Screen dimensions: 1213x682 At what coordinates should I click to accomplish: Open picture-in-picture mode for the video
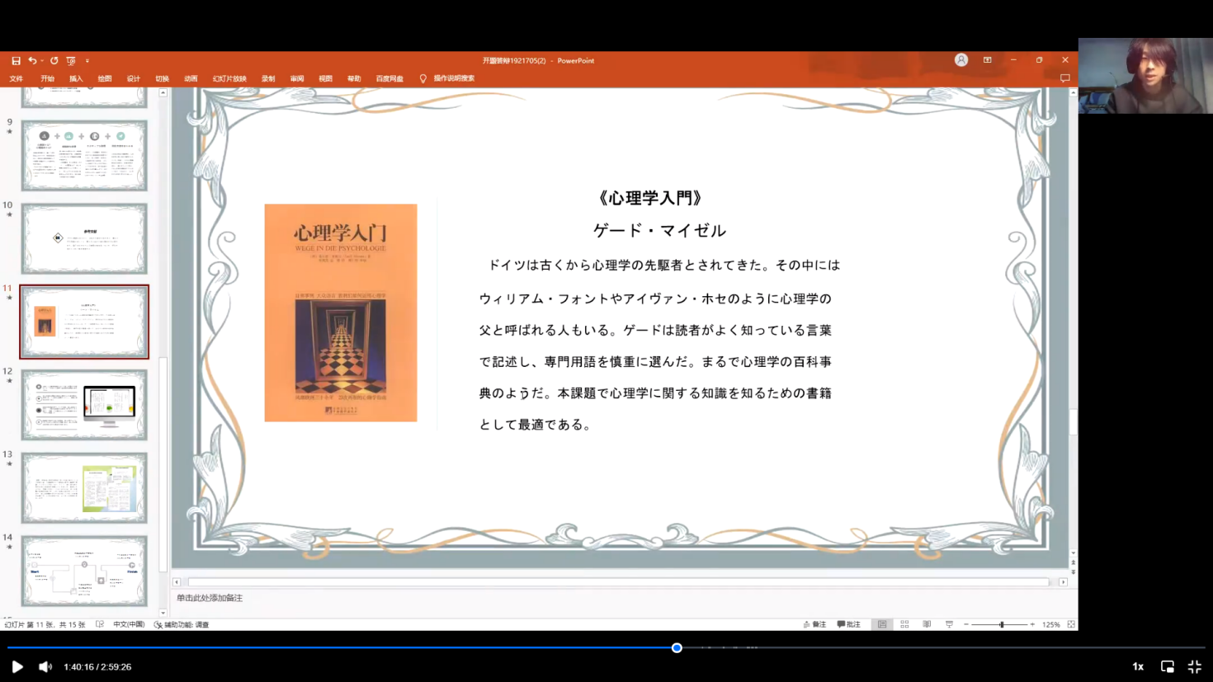click(x=1167, y=666)
